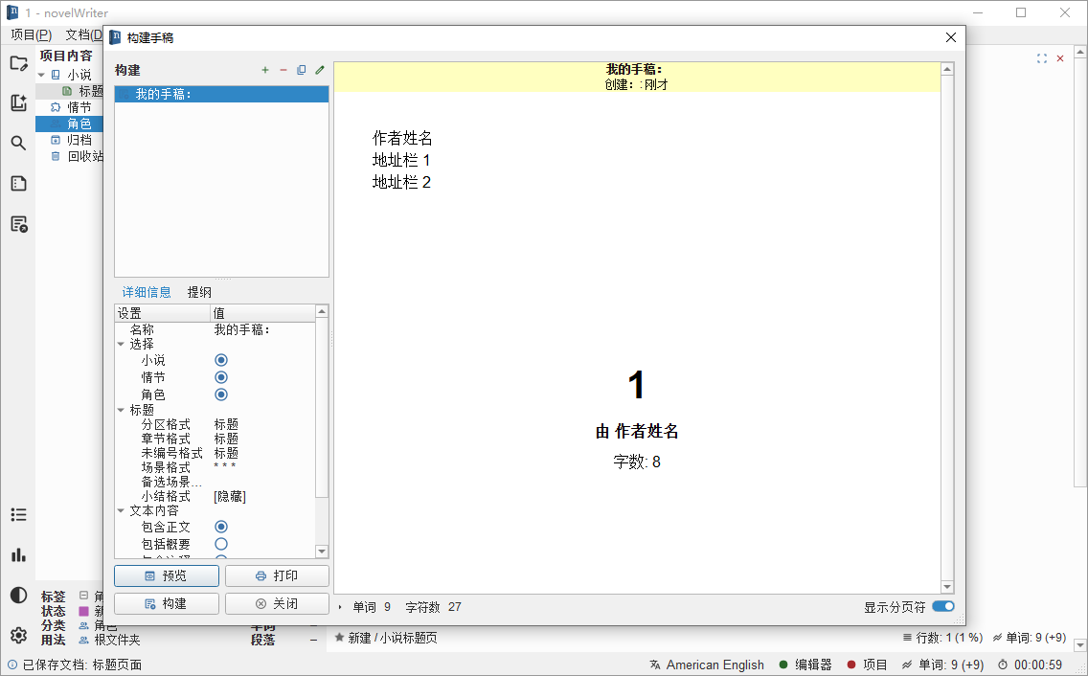Open writing statistics chart icon
Viewport: 1088px width, 676px height.
18,554
